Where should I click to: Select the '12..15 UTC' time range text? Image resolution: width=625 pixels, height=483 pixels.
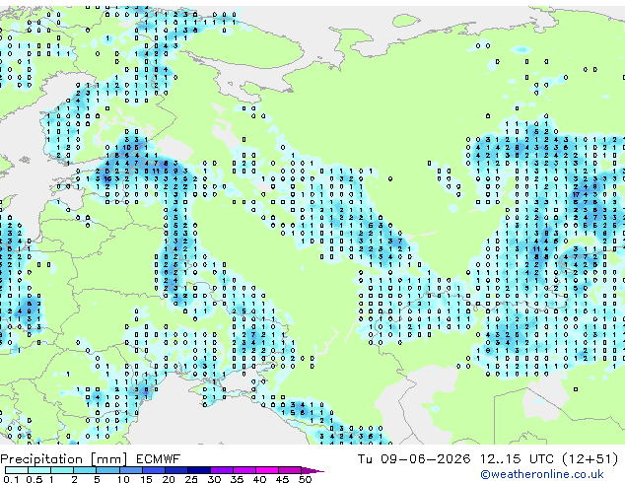tap(517, 459)
